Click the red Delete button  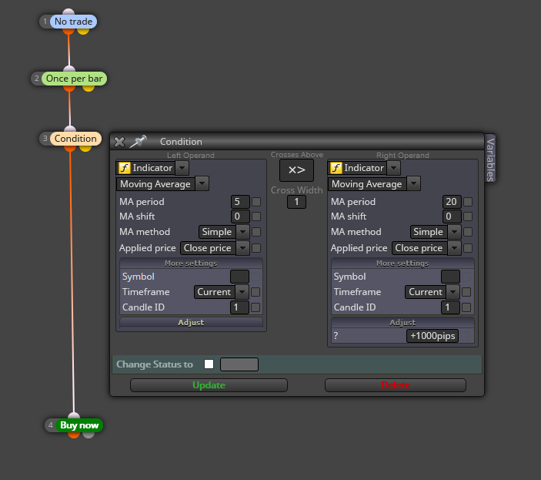coord(396,385)
